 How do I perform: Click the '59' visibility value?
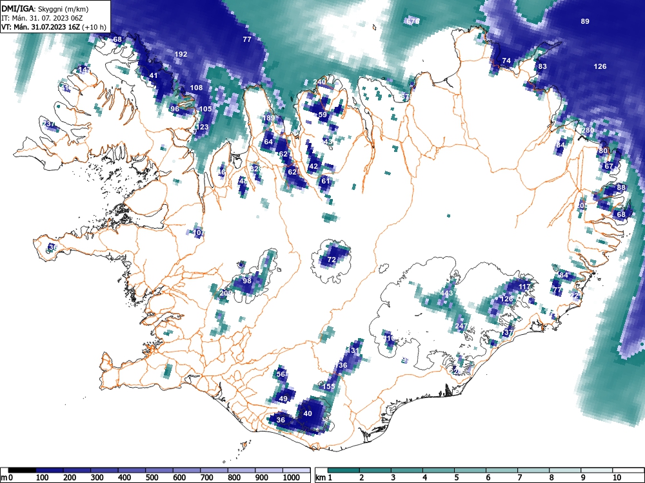point(322,115)
